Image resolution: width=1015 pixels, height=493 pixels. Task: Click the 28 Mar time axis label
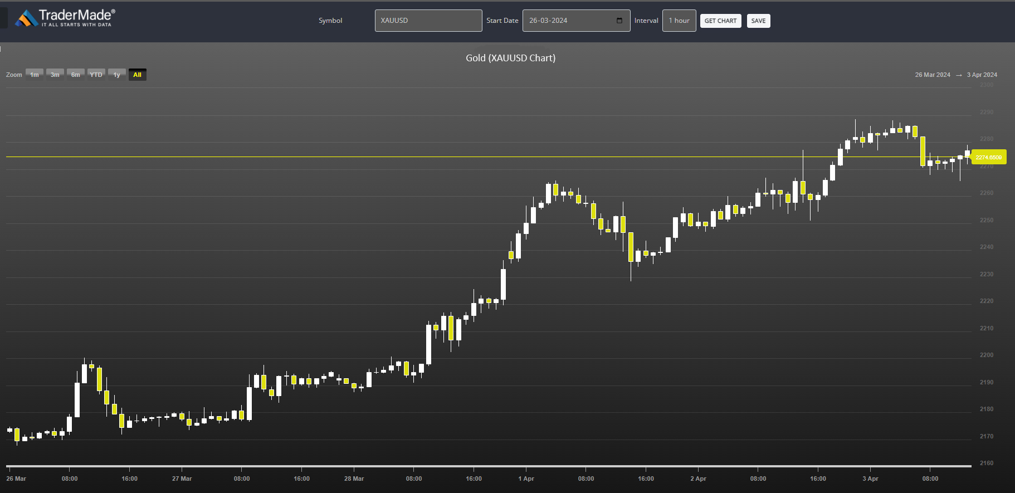click(x=354, y=479)
